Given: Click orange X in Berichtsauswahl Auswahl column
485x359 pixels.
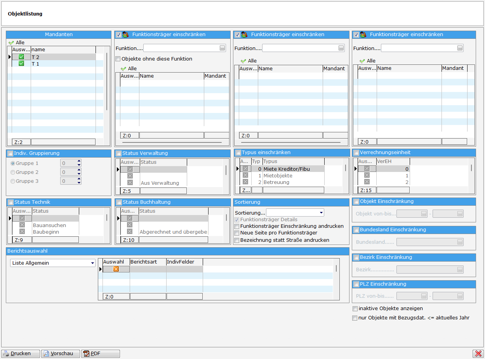Looking at the screenshot, I should pyautogui.click(x=116, y=269).
